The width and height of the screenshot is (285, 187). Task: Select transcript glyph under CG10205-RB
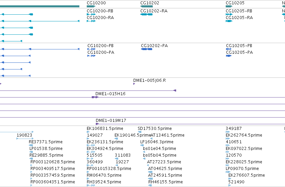(x=229, y=14)
